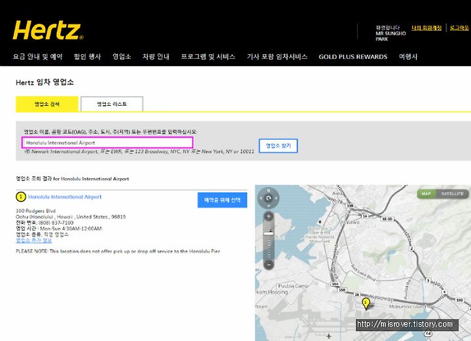Click the phone number (808) 837-7100

(56, 223)
